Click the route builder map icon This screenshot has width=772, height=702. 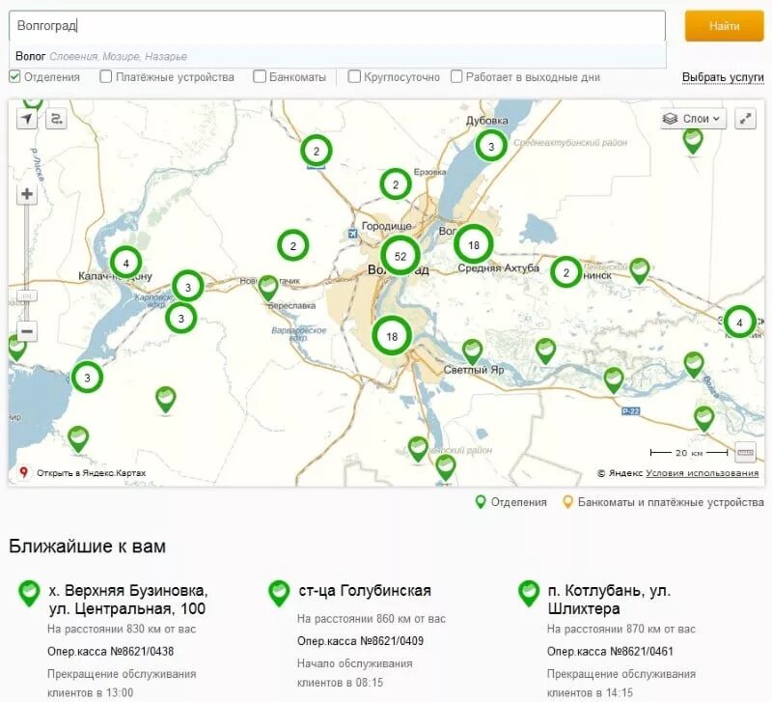[x=56, y=119]
